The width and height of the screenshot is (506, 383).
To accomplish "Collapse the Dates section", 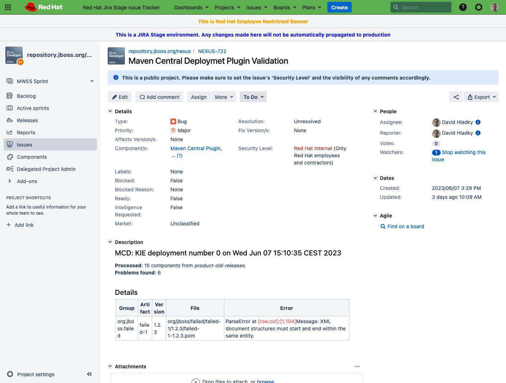I will coord(375,178).
